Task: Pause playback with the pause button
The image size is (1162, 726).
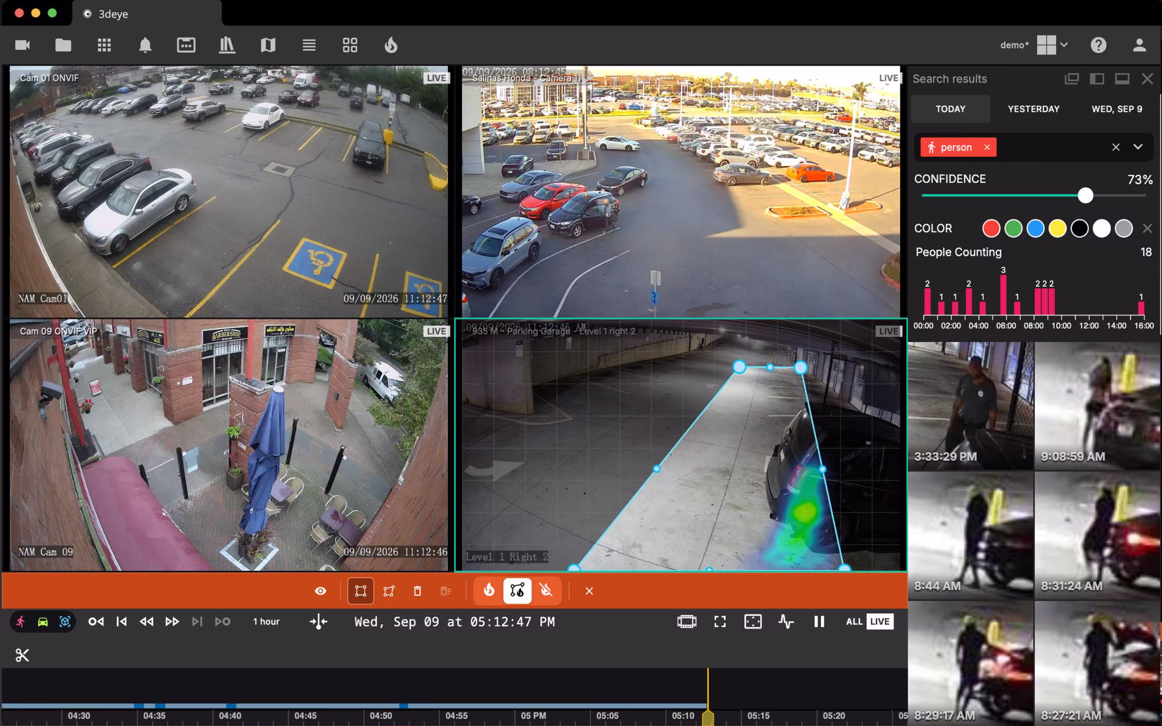Action: [819, 621]
